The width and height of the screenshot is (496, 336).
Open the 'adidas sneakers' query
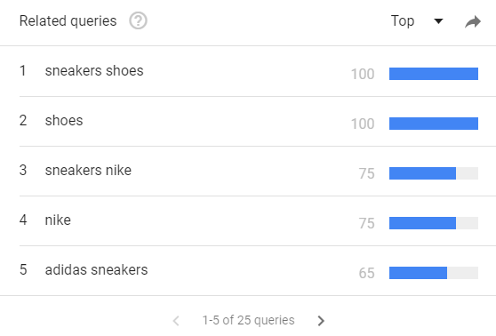pyautogui.click(x=97, y=270)
